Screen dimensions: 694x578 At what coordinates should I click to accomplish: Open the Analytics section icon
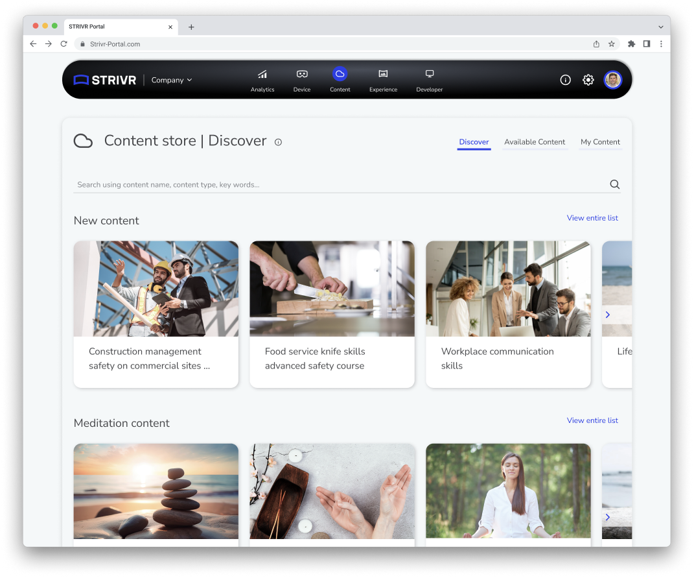click(262, 75)
